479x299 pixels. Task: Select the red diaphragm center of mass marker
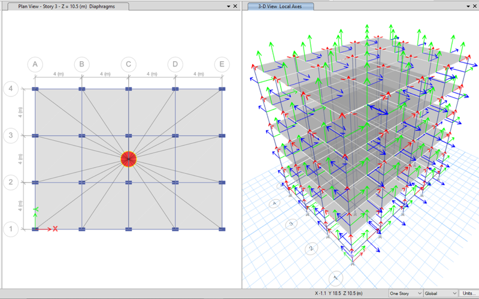pyautogui.click(x=129, y=159)
